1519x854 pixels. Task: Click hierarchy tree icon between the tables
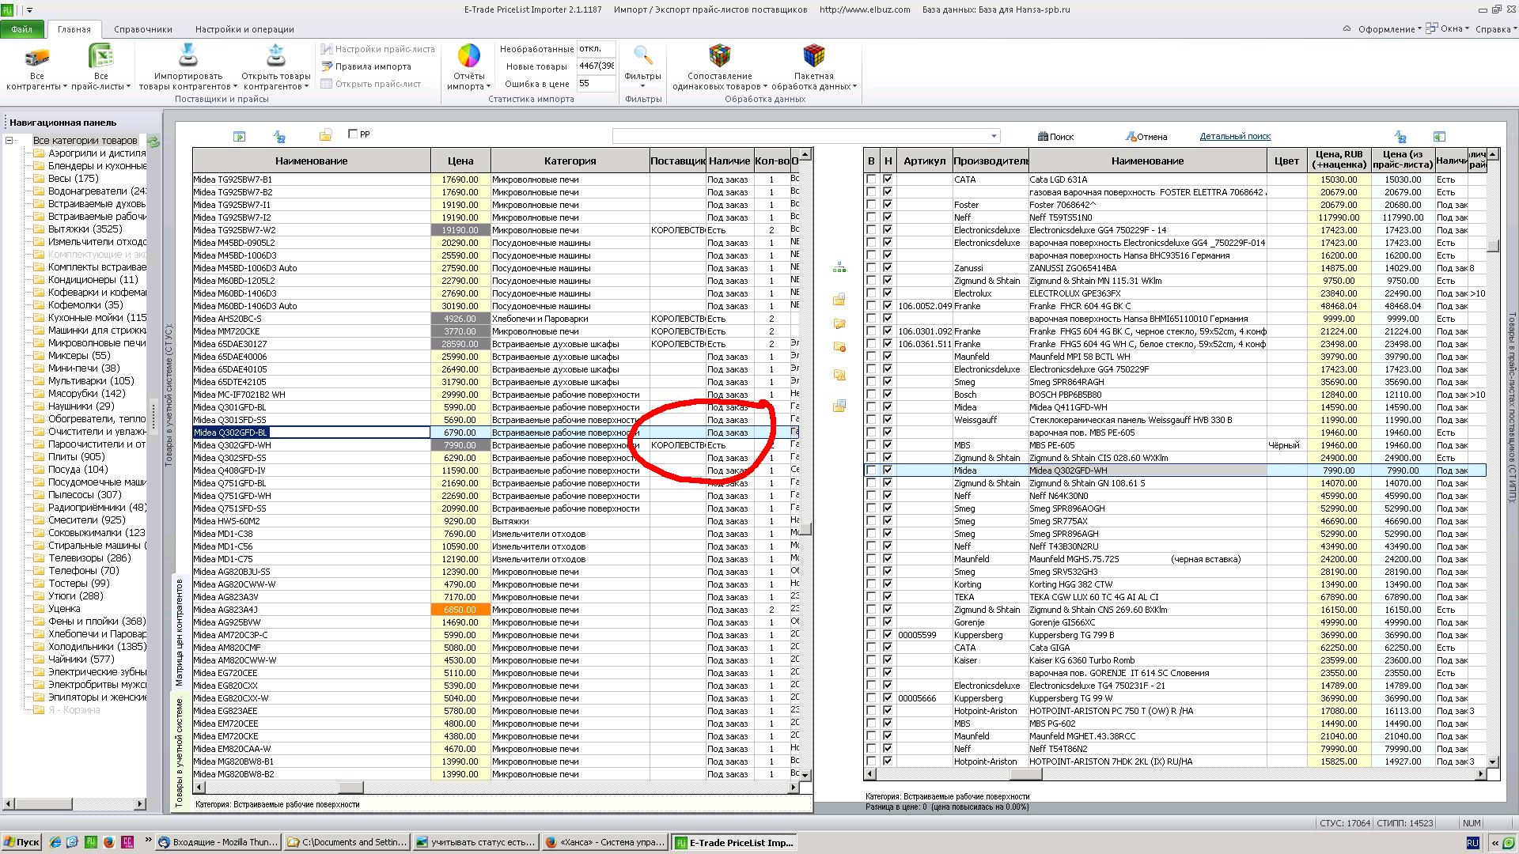(839, 269)
